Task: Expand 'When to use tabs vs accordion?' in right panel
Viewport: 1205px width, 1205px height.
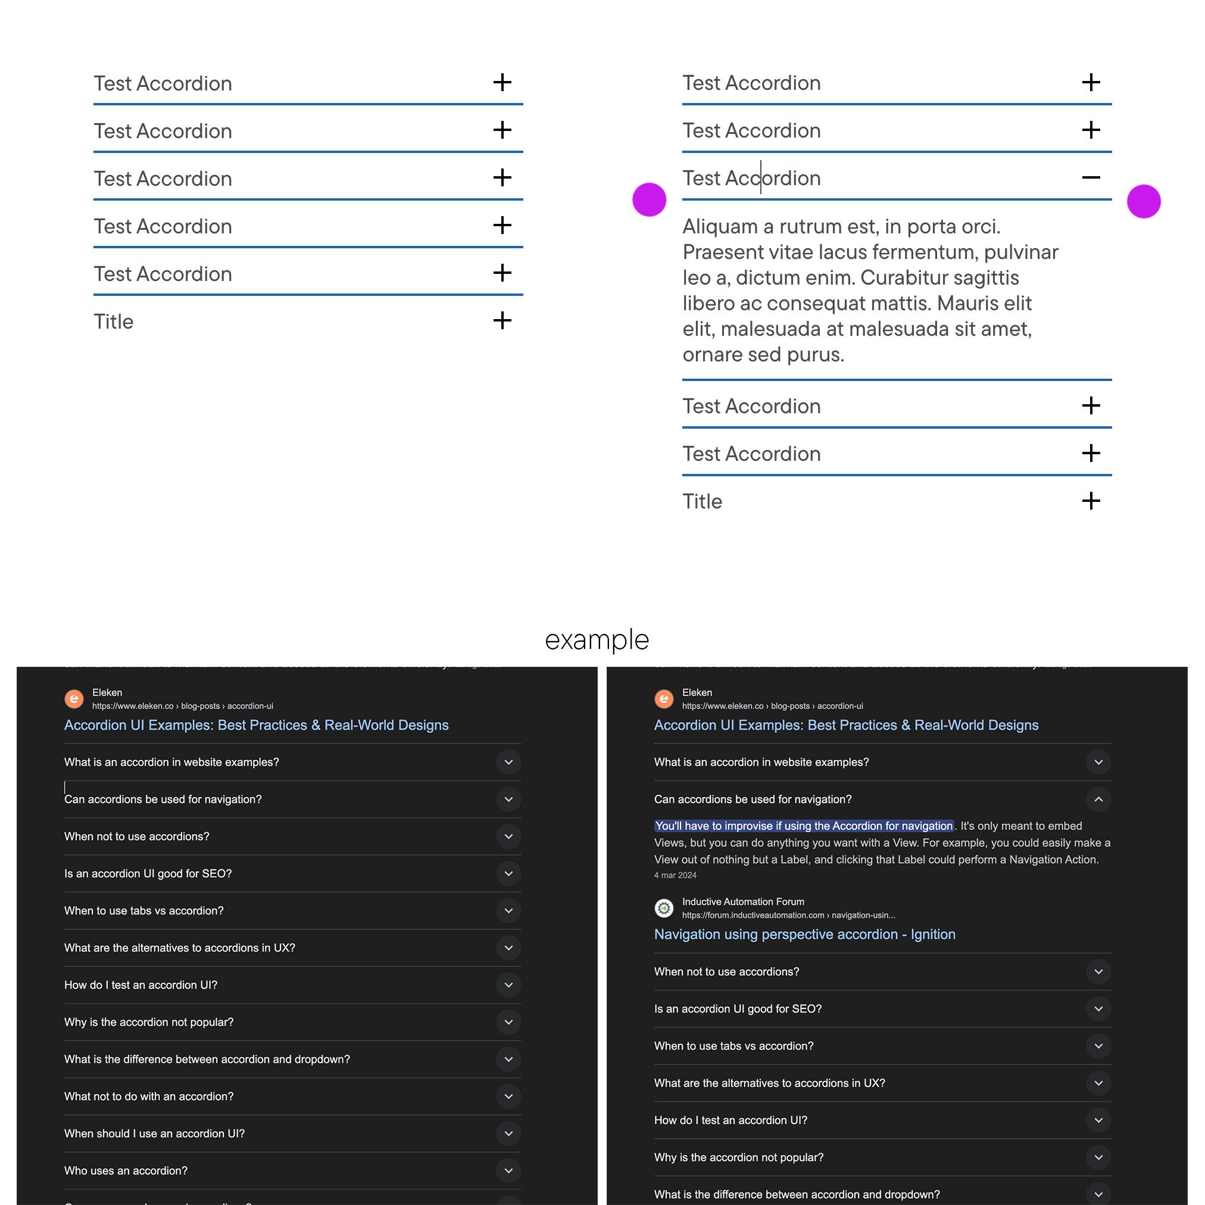Action: tap(1098, 1046)
